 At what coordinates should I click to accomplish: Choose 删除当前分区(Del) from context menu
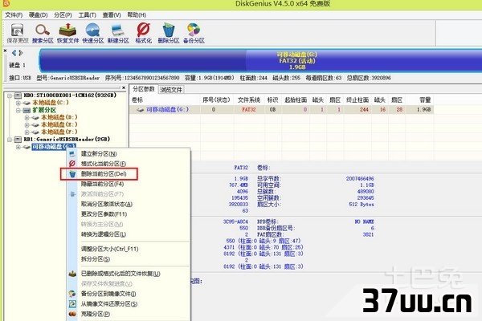129,174
